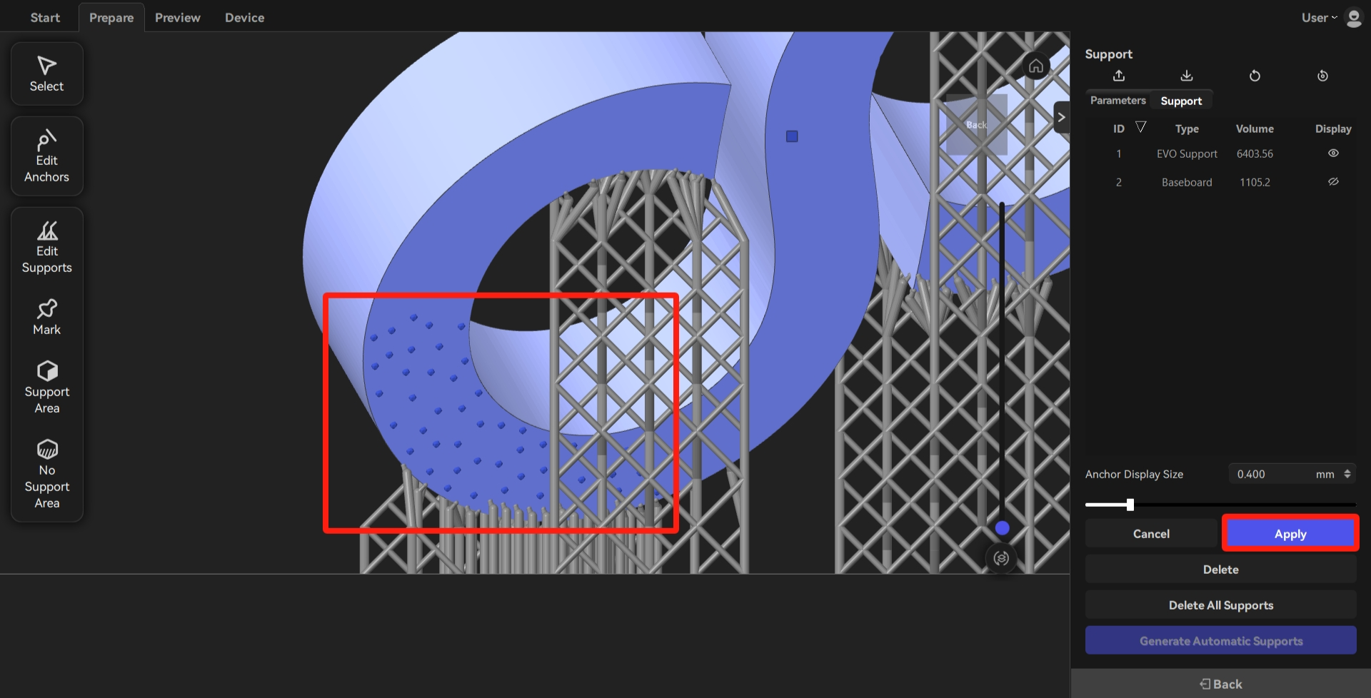The width and height of the screenshot is (1371, 698).
Task: Export supports using the download icon
Action: (x=1186, y=76)
